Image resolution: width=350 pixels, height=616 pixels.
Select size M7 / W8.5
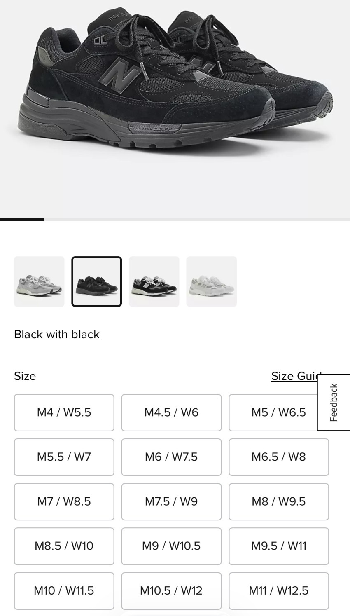coord(64,501)
